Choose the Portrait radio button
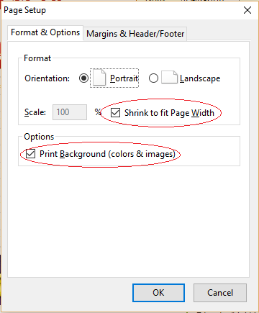The image size is (259, 313). (x=83, y=78)
